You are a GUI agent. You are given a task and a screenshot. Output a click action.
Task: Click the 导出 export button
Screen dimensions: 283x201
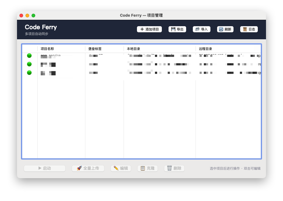[x=177, y=29]
